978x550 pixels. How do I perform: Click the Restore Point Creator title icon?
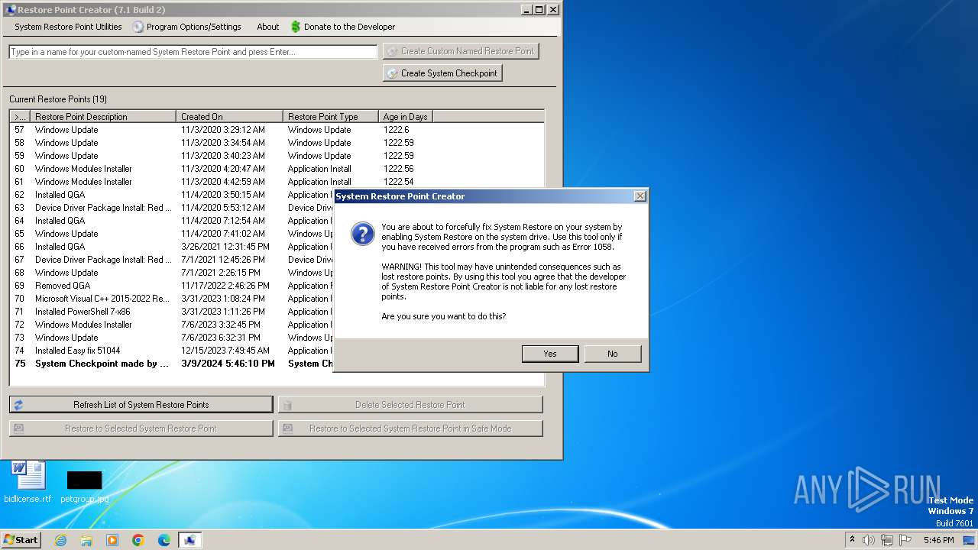(x=10, y=10)
